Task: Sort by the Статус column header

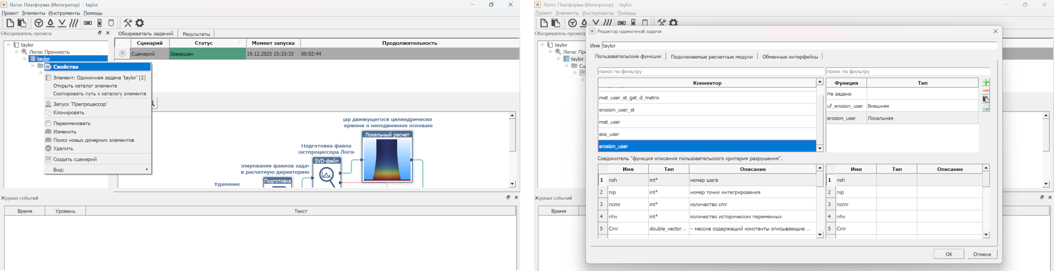Action: click(x=203, y=43)
